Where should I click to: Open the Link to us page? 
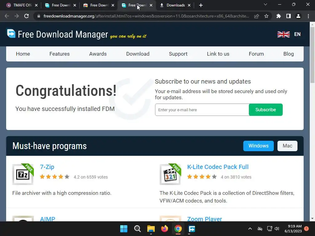pos(218,54)
